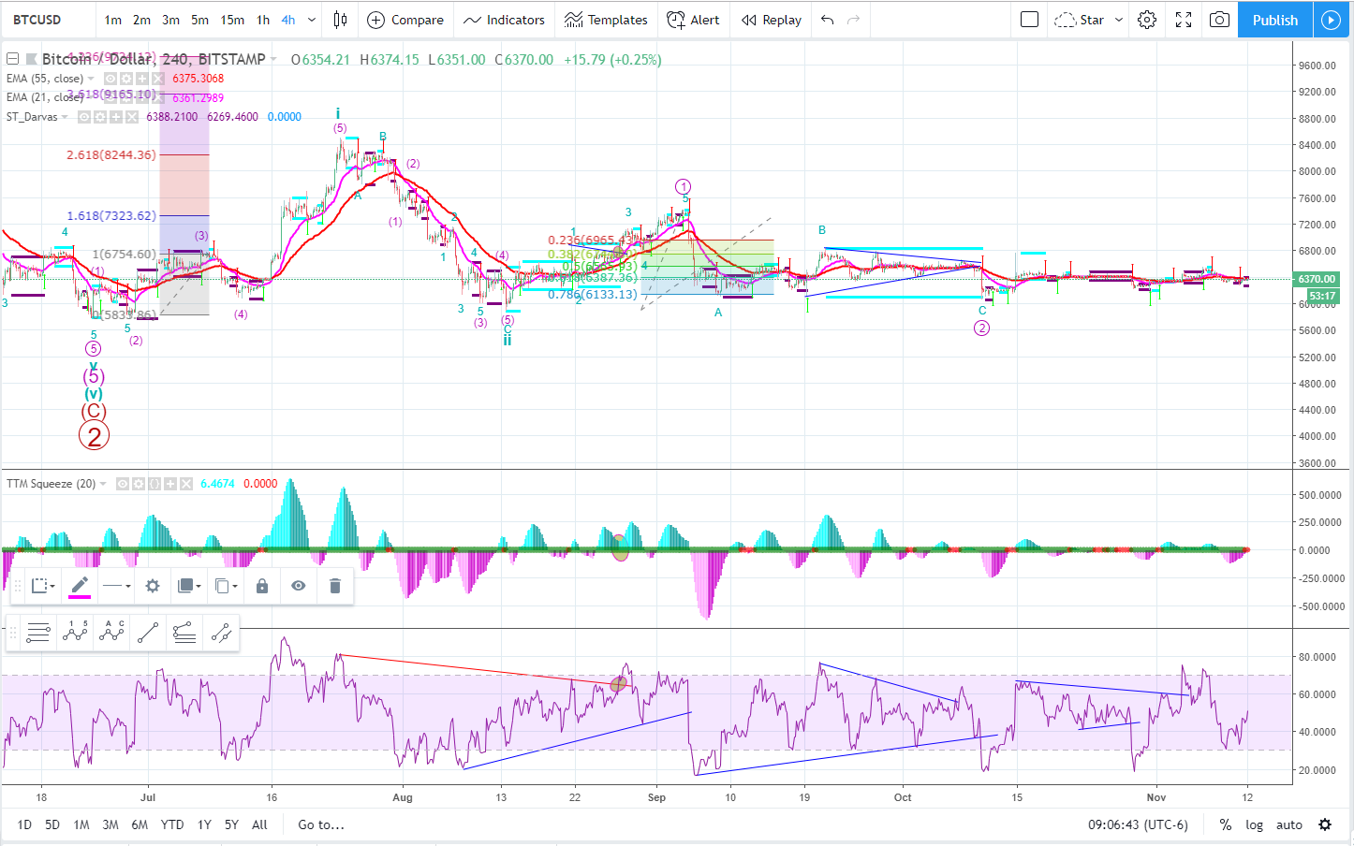This screenshot has height=846, width=1354.
Task: Set date range to All
Action: pos(259,824)
